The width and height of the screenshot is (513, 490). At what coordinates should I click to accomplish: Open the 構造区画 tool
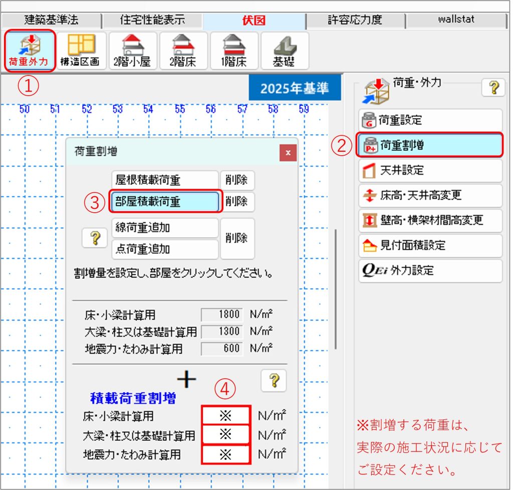80,51
